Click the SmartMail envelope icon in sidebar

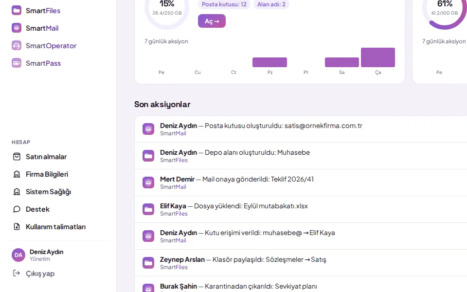click(17, 28)
